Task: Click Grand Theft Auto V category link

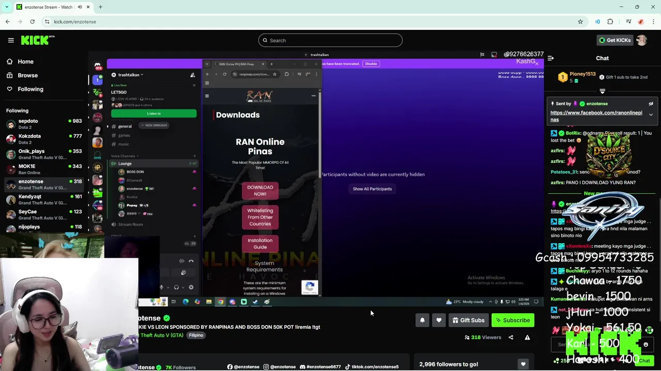Action: tap(162, 335)
